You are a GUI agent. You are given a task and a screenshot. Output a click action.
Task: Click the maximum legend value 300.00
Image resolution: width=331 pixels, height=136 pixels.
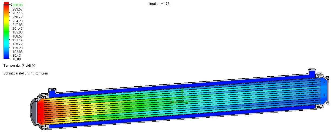(18, 5)
